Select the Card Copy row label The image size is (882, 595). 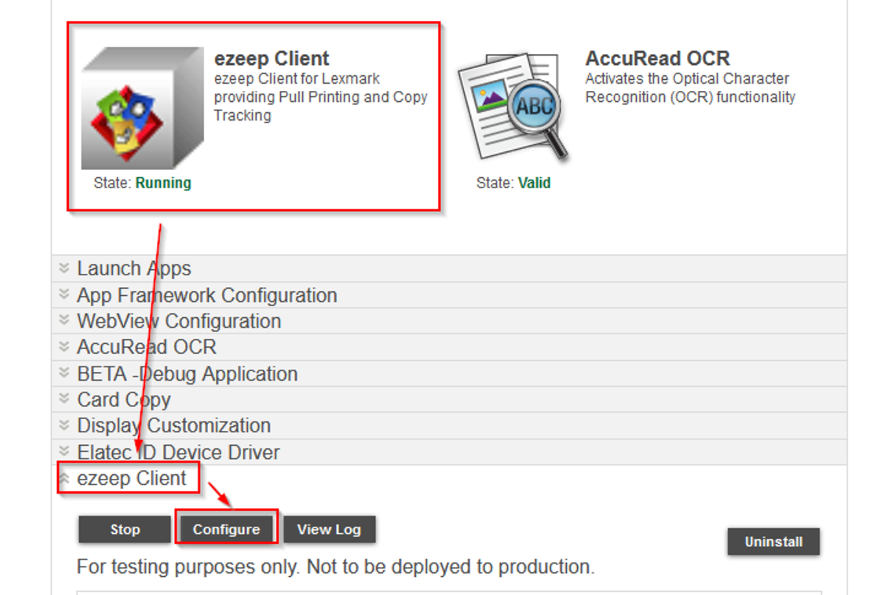pos(124,400)
